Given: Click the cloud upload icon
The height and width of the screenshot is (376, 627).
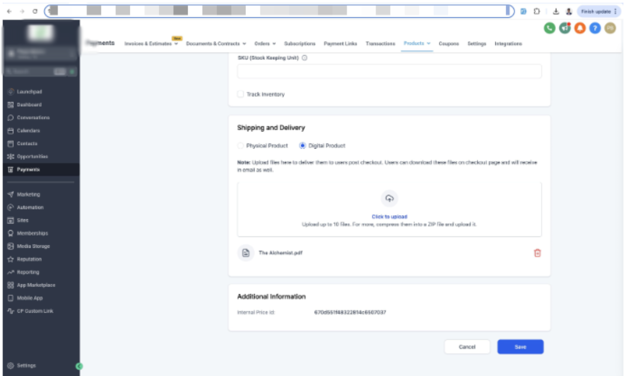Looking at the screenshot, I should [389, 199].
